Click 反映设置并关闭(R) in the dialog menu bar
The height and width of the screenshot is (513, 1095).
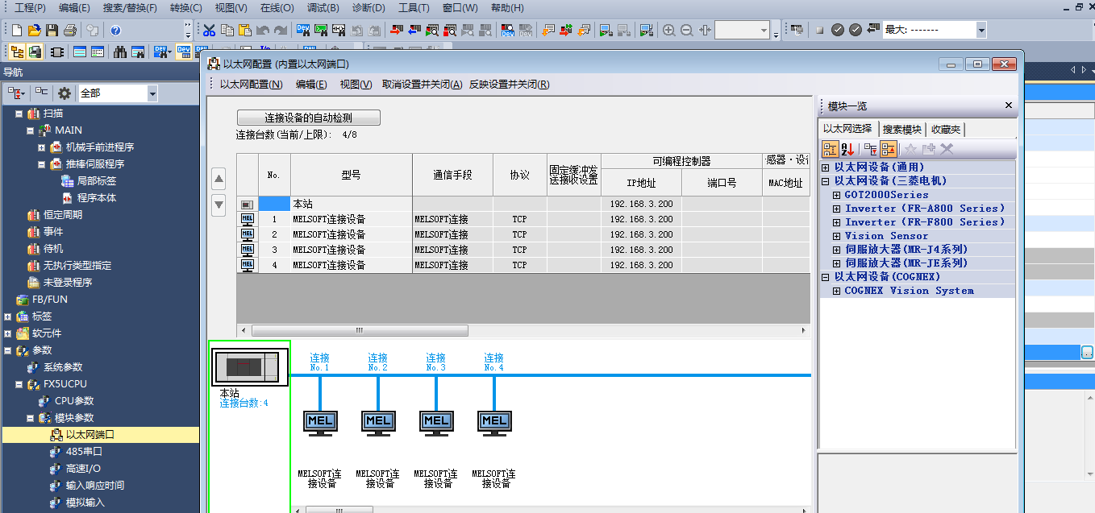click(509, 85)
